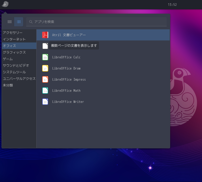The image size is (202, 182).
Task: Click the LibreOffice Writer blue icon
Action: coord(45,102)
